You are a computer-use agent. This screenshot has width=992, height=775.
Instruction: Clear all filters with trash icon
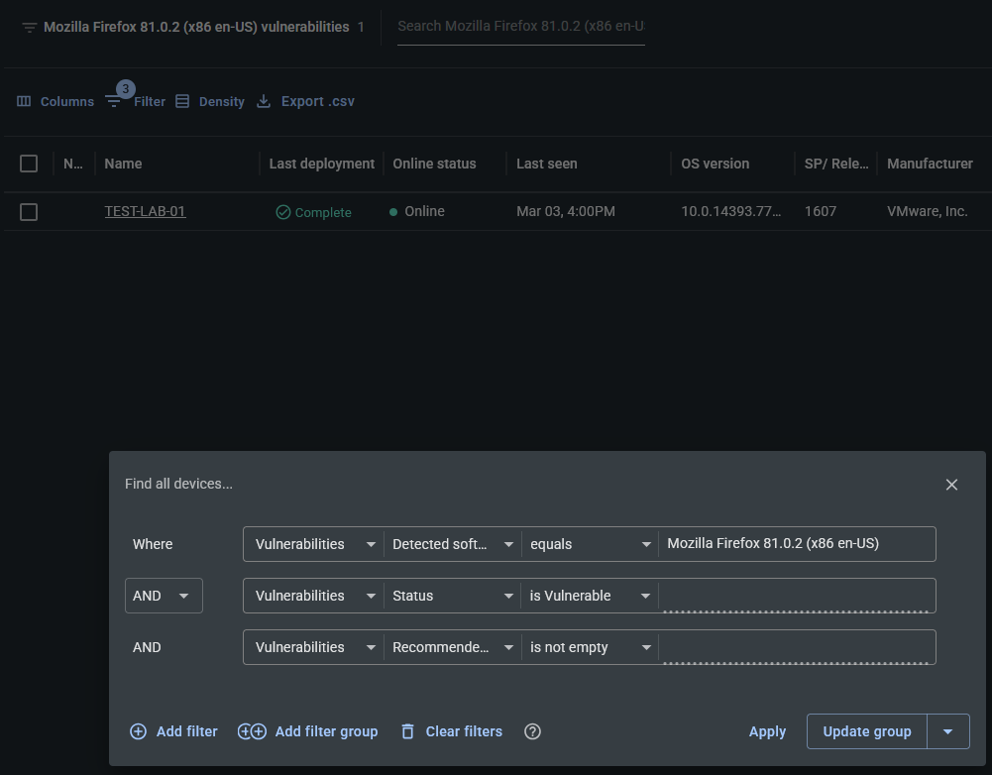point(452,732)
